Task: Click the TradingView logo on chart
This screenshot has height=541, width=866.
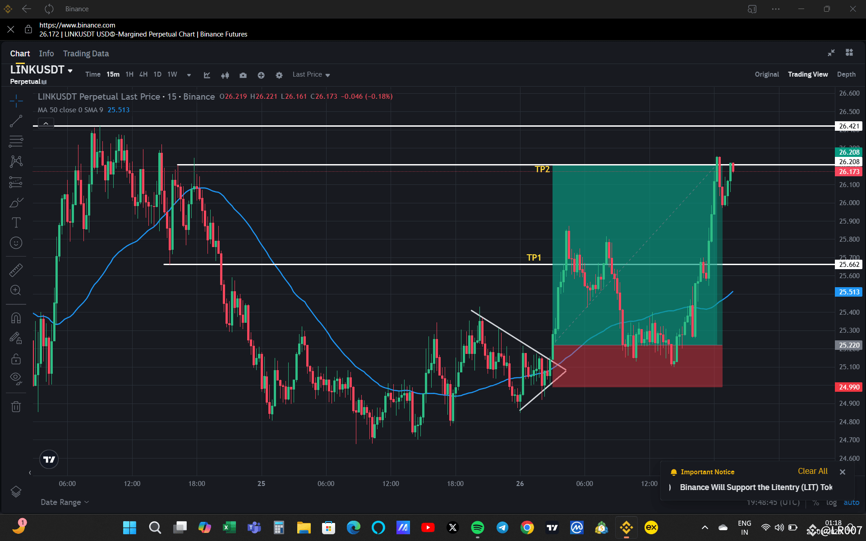Action: (x=49, y=459)
